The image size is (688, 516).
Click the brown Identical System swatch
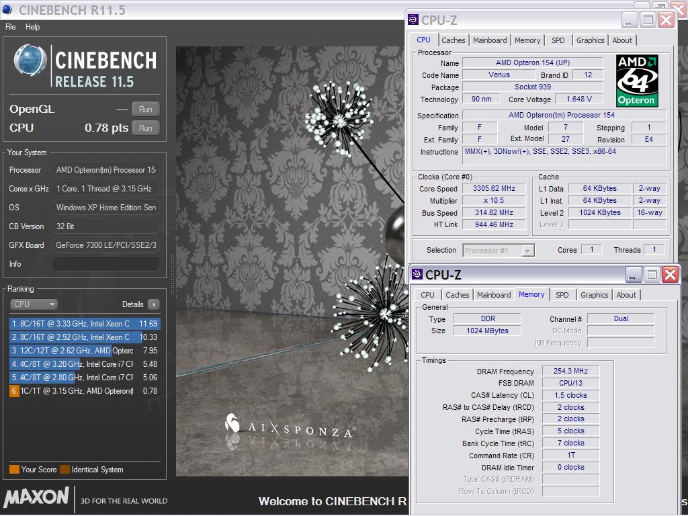point(65,470)
